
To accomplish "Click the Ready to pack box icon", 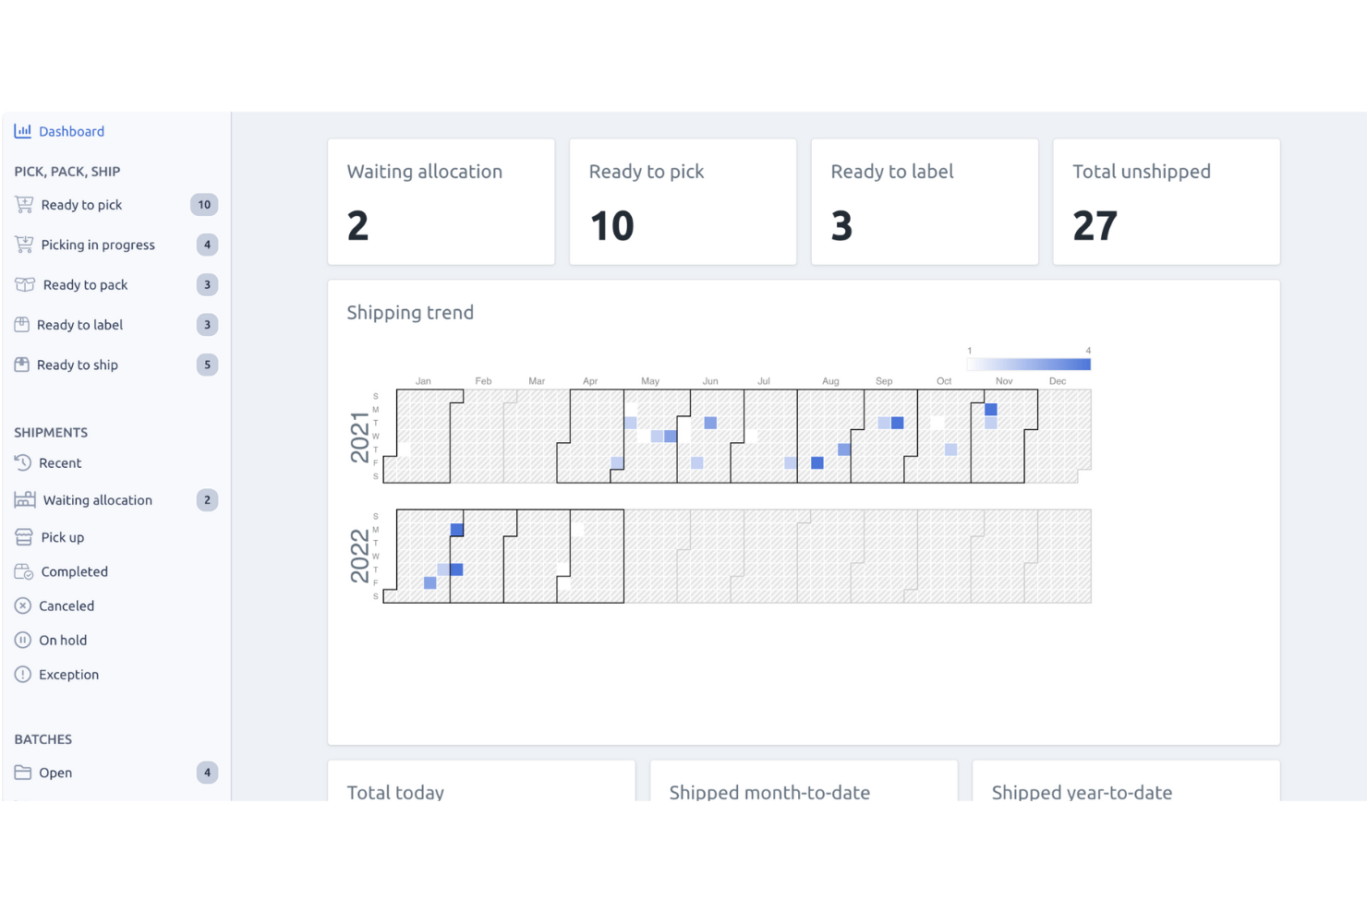I will 23,284.
